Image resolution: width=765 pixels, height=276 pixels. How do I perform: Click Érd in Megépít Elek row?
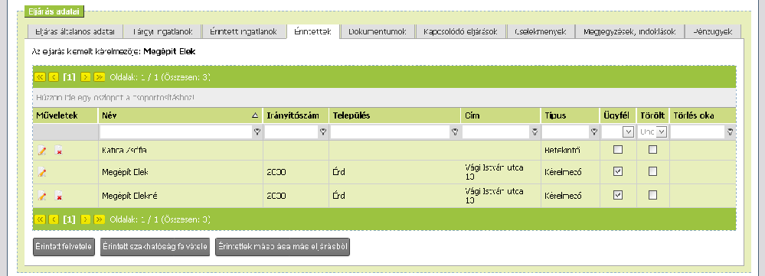[x=338, y=172]
